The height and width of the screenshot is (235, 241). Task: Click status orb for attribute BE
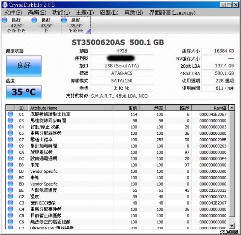(x=11, y=190)
